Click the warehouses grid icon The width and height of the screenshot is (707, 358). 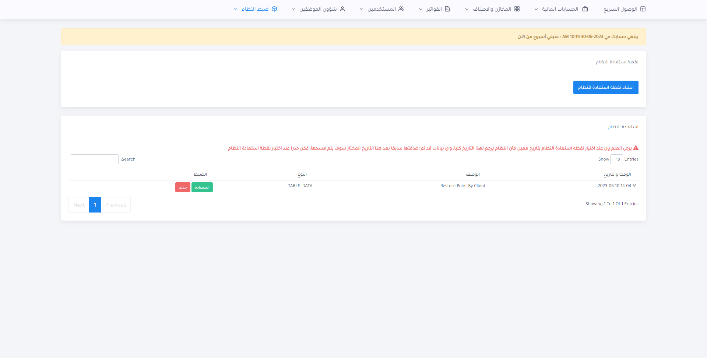click(517, 9)
